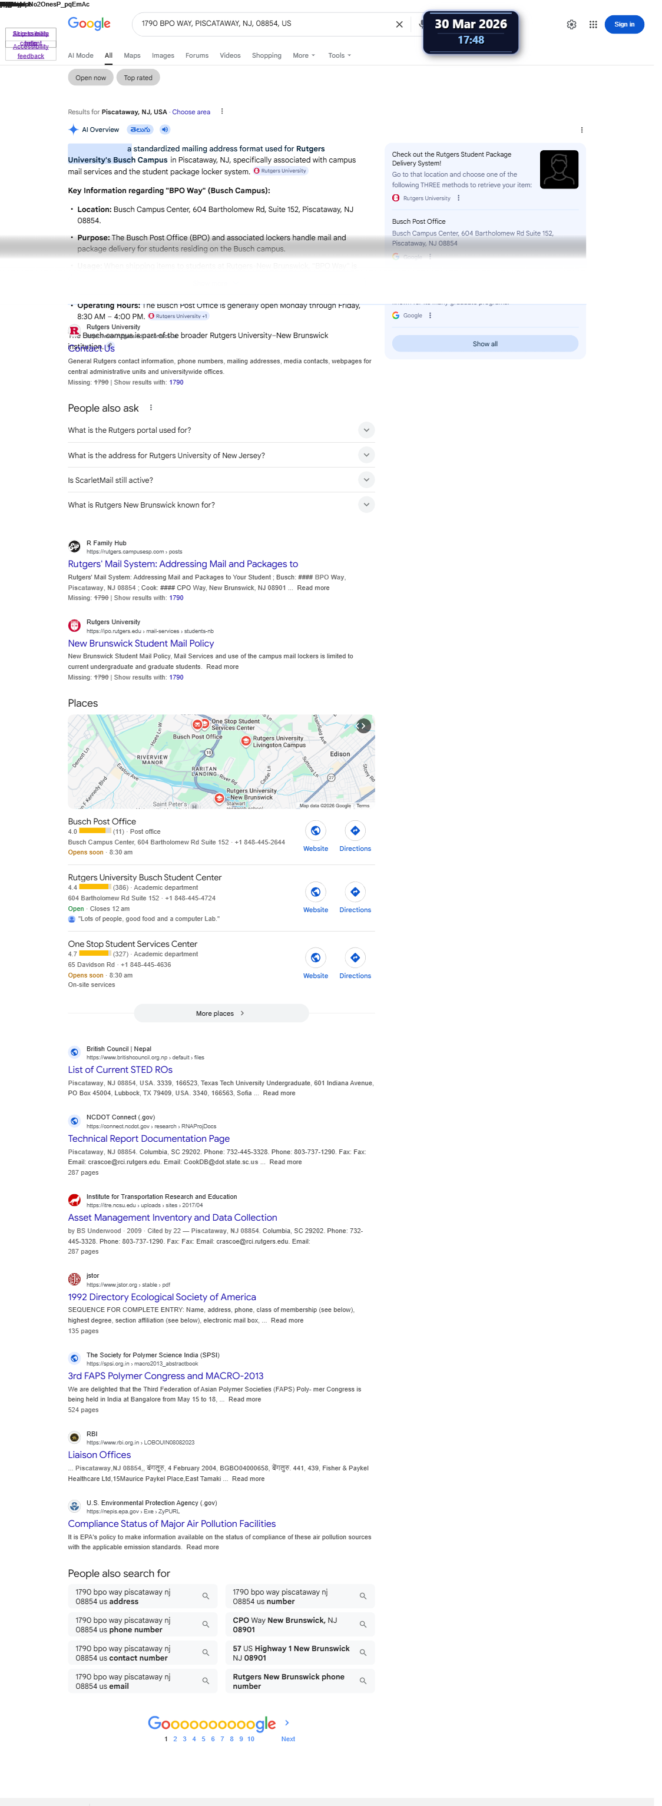The image size is (662, 1806).
Task: Open three-dot menu next to People also ask
Action: point(152,412)
